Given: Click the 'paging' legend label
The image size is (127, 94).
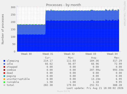Looking at the screenshot, I should coord(11,76).
